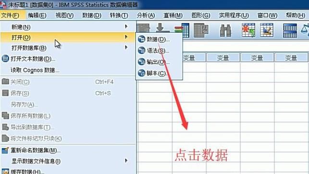Click the insert cases toolbar icon with red star

coord(248,30)
